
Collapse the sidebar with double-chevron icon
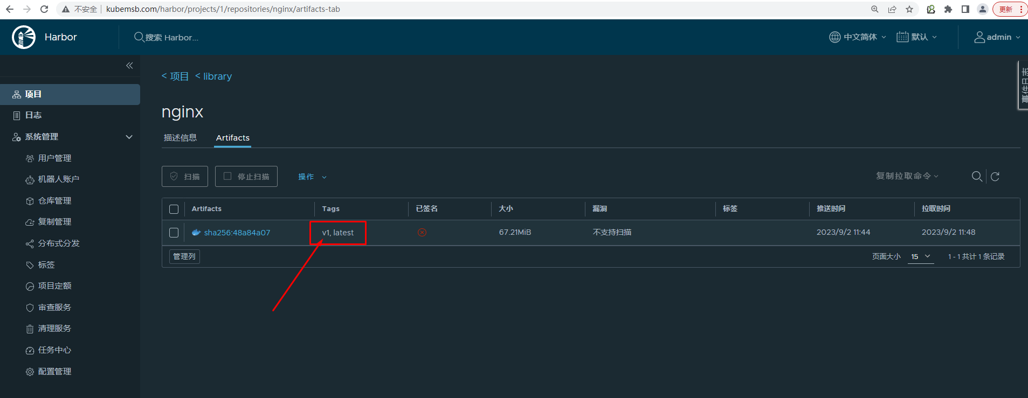[x=129, y=66]
